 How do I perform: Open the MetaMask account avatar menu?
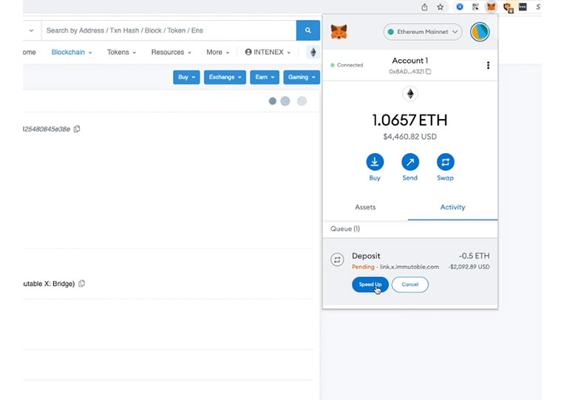pos(480,32)
